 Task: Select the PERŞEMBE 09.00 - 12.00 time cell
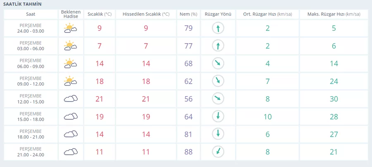[31, 81]
